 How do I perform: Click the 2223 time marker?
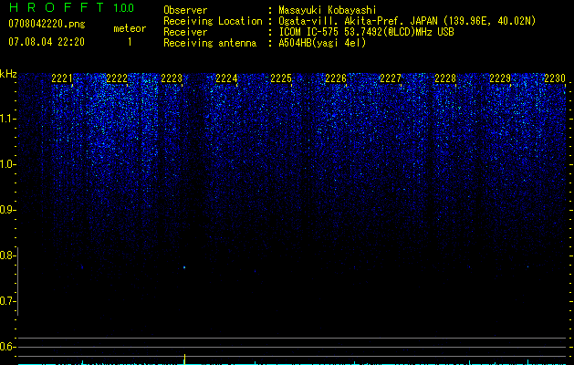[172, 78]
